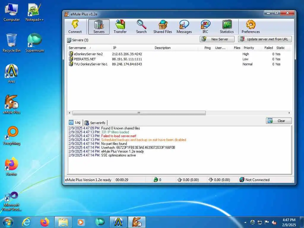Click the scrollbar left arrow in server list

click(x=69, y=113)
